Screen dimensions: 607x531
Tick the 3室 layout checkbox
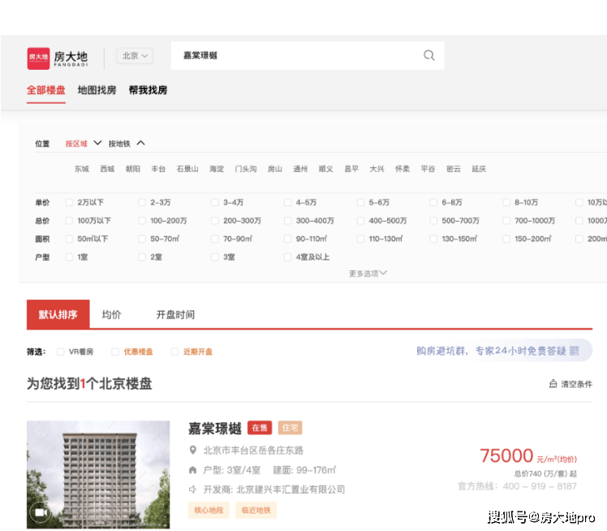[x=215, y=257]
